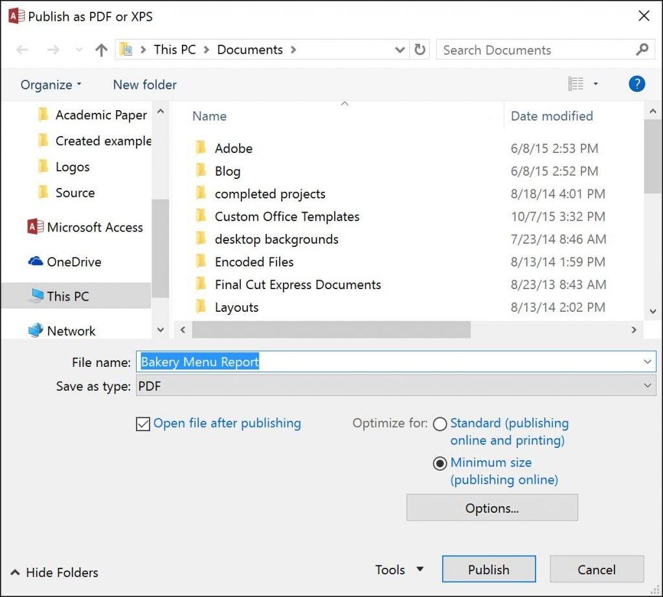
Task: Open the Options dialog
Action: click(x=492, y=508)
